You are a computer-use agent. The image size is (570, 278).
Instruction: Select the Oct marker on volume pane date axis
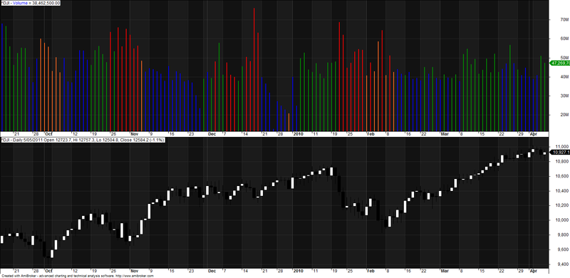(48, 134)
